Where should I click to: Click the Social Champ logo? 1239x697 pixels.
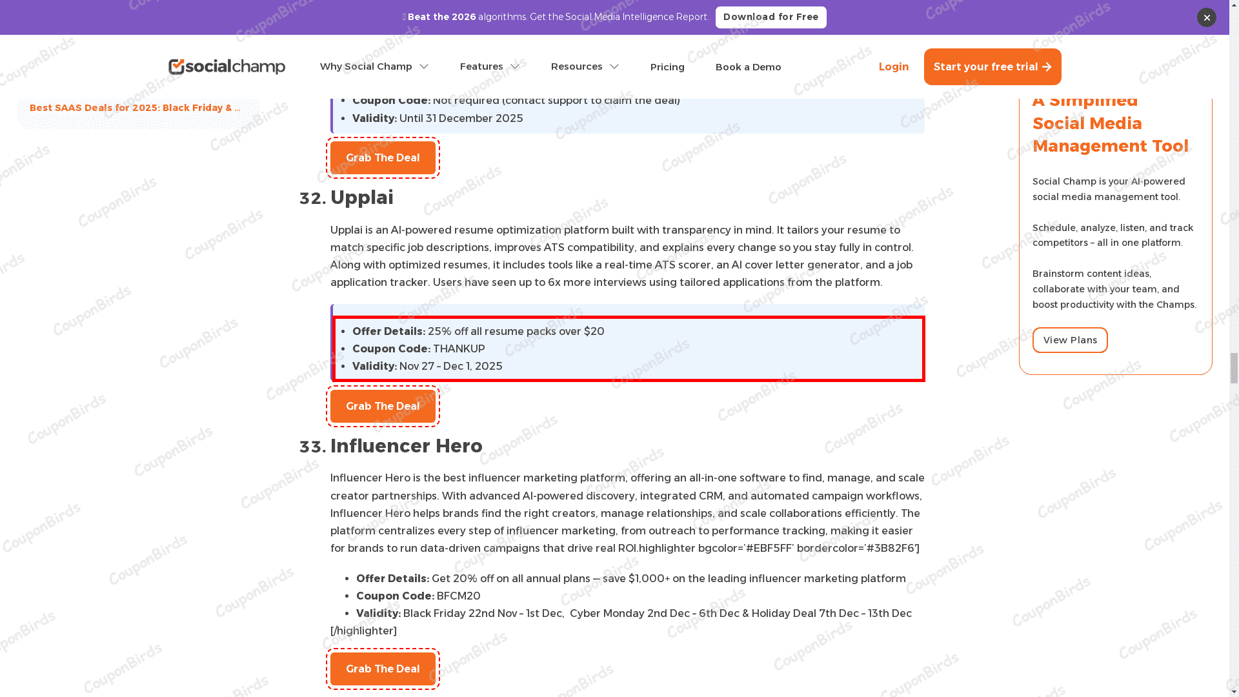coord(227,66)
